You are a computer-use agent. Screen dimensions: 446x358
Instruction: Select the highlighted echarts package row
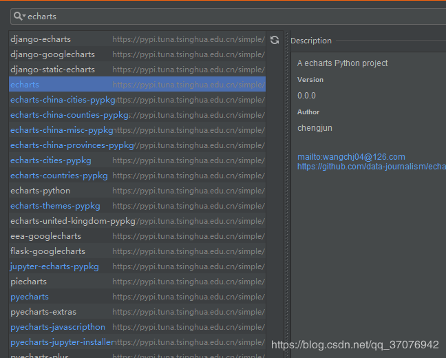tap(138, 85)
